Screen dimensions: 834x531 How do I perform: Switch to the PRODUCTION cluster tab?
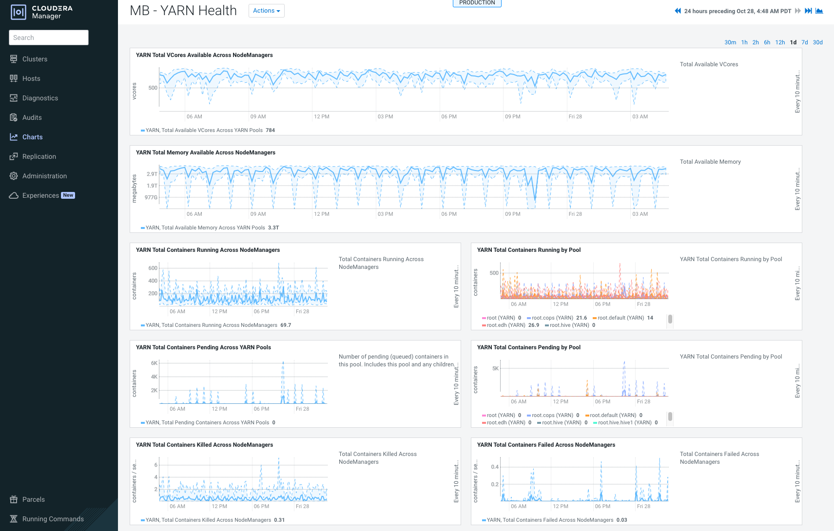pos(477,2)
